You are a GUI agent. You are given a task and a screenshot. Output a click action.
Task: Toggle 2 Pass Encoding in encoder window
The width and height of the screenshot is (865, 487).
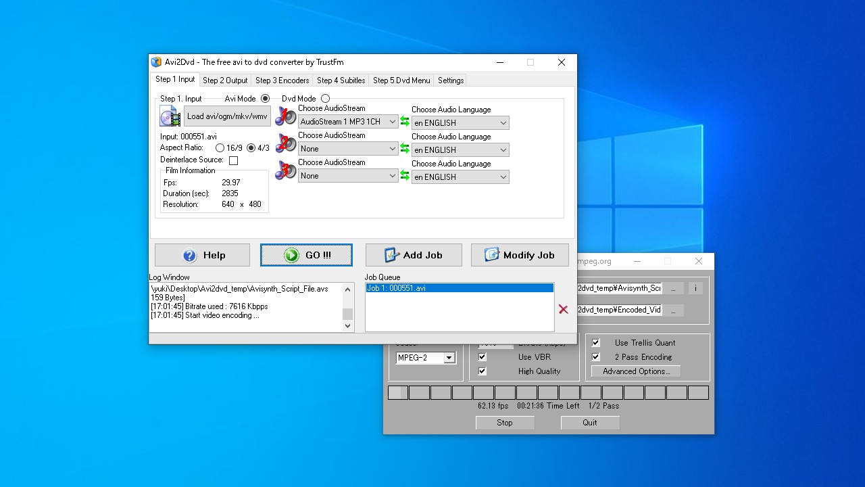[595, 357]
